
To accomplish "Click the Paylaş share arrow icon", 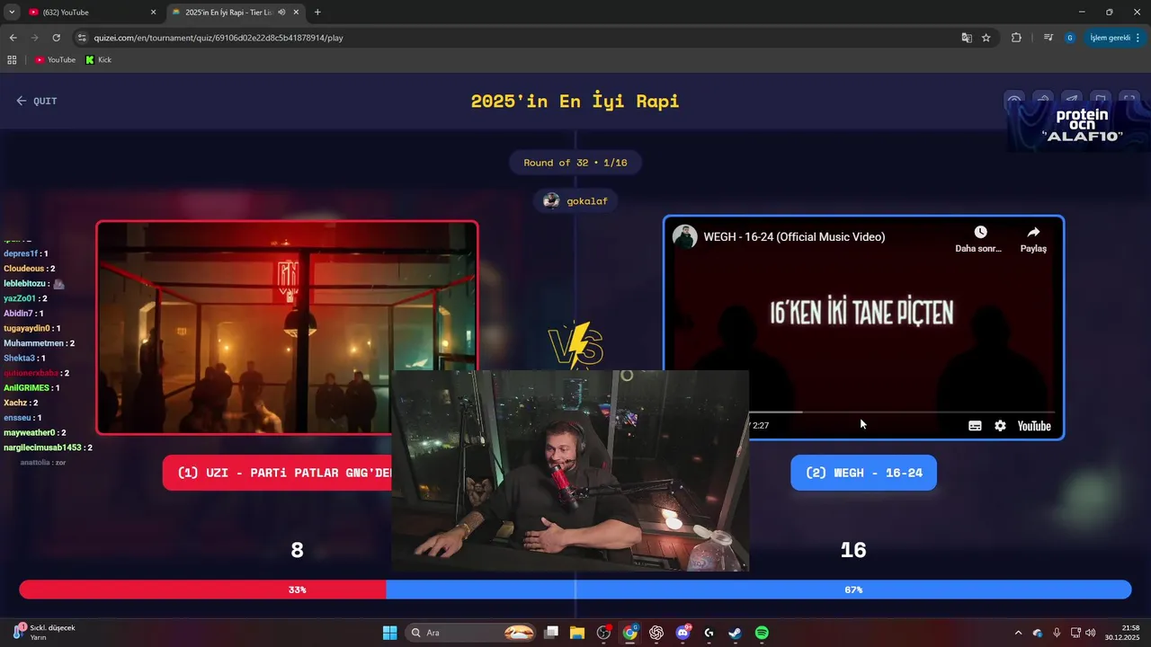I will pyautogui.click(x=1033, y=232).
